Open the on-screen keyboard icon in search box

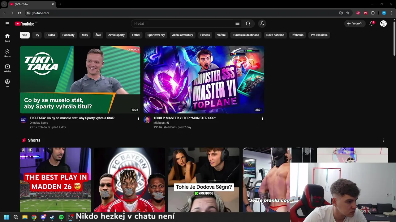tap(237, 24)
